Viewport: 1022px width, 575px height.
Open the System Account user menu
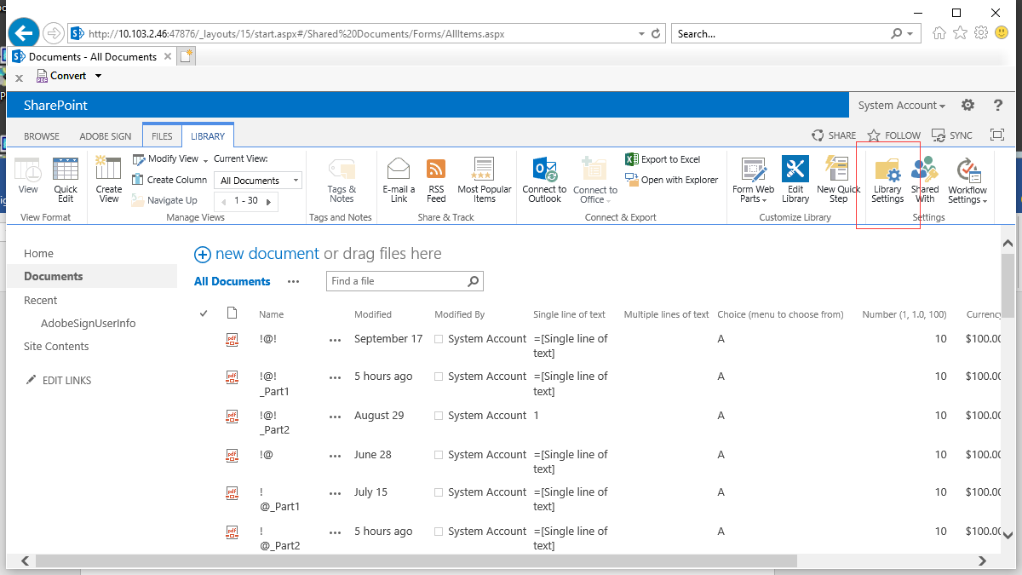coord(901,106)
